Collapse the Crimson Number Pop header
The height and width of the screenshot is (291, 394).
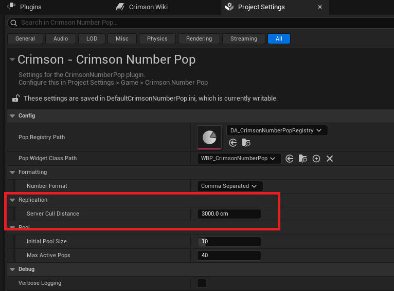12,60
